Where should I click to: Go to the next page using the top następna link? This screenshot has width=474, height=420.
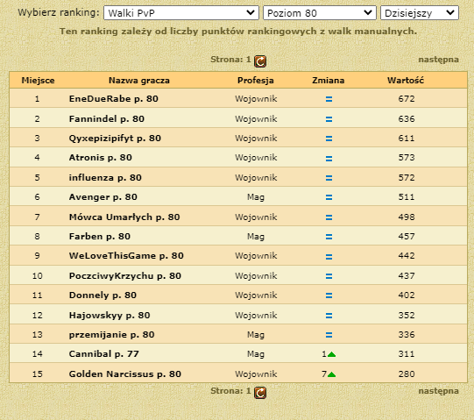tap(438, 60)
